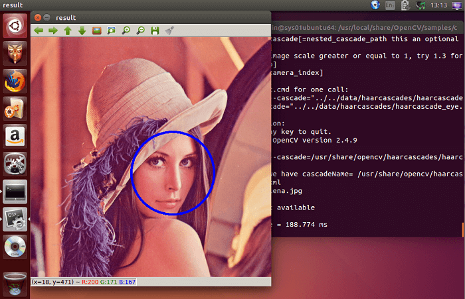Open Trash in the launcher
The image size is (465, 299).
coord(15,284)
